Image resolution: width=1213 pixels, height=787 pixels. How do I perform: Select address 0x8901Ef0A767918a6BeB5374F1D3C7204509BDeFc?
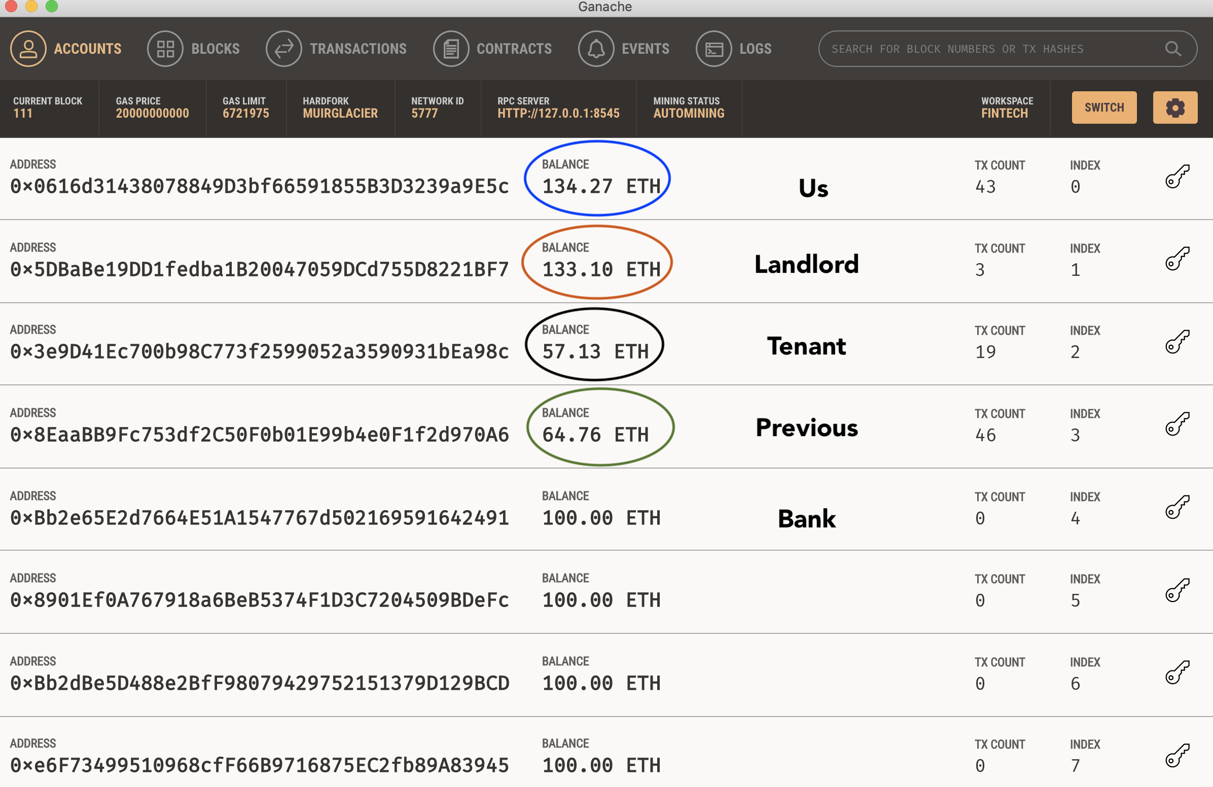[x=260, y=600]
